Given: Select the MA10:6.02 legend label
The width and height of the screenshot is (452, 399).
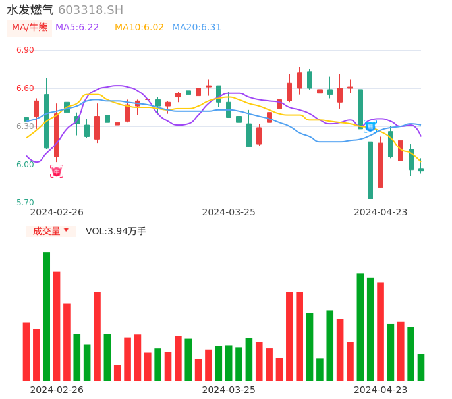Looking at the screenshot, I should click(x=139, y=28).
